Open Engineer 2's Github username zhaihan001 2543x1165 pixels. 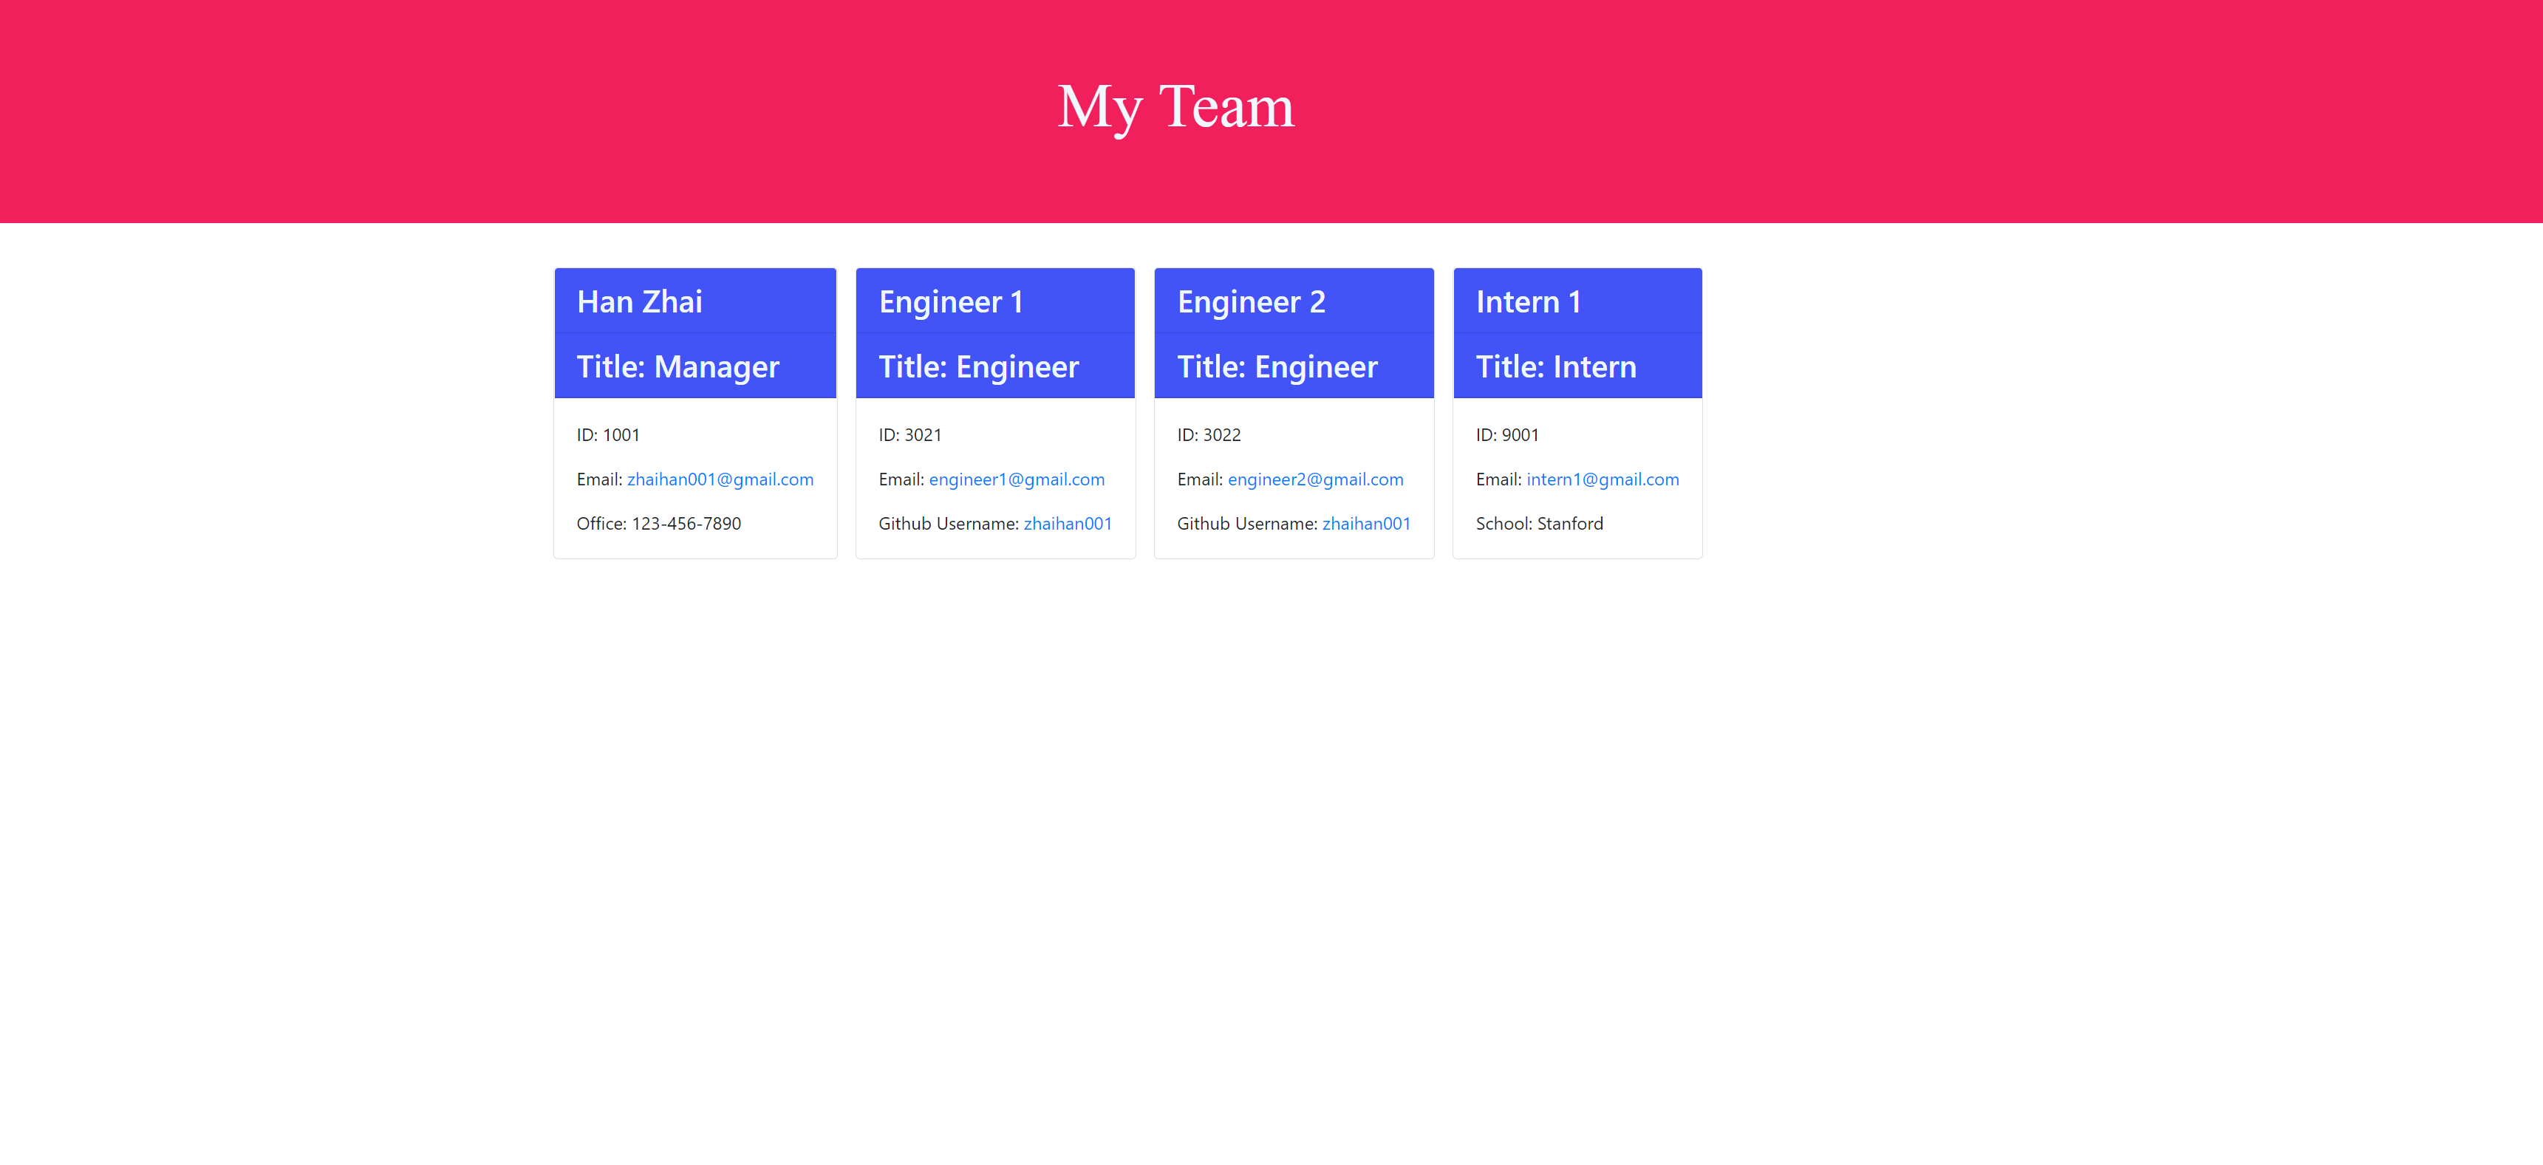(1366, 523)
